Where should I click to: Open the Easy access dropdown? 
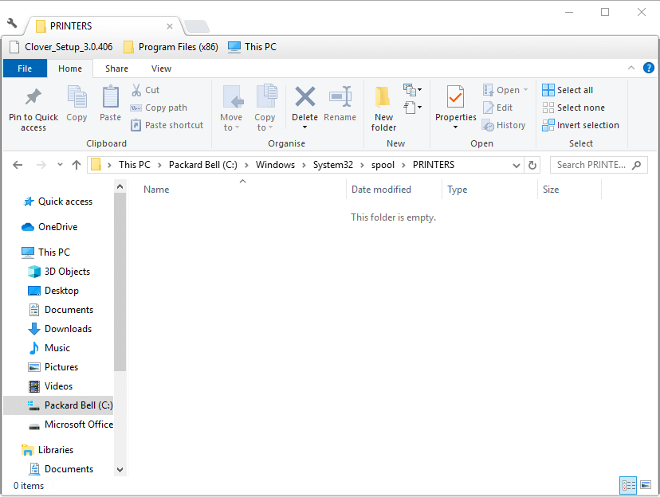point(413,108)
